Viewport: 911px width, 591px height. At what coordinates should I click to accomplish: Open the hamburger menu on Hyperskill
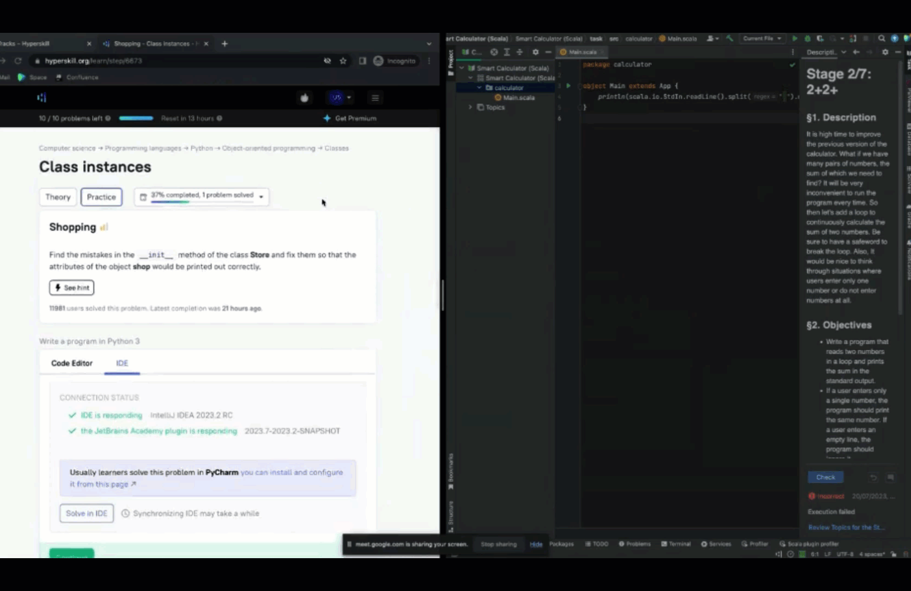[375, 98]
